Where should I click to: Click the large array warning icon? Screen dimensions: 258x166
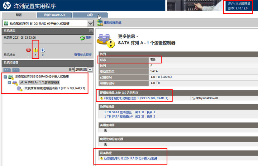pos(106,41)
